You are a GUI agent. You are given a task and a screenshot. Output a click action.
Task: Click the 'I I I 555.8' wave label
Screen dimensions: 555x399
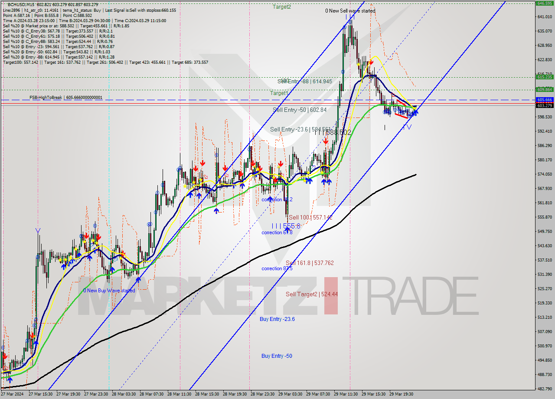click(x=286, y=226)
